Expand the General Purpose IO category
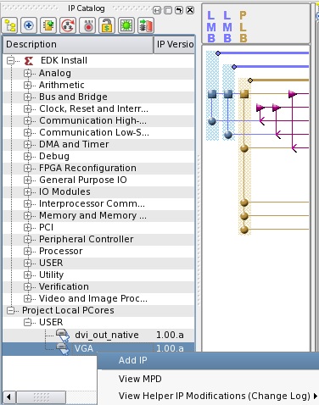 click(x=27, y=180)
